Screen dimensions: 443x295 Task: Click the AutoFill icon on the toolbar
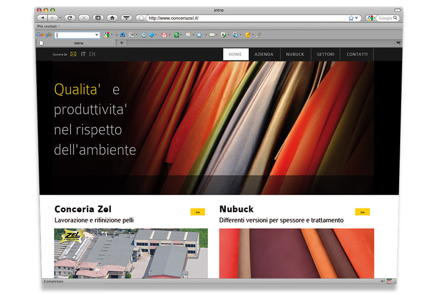212,35
